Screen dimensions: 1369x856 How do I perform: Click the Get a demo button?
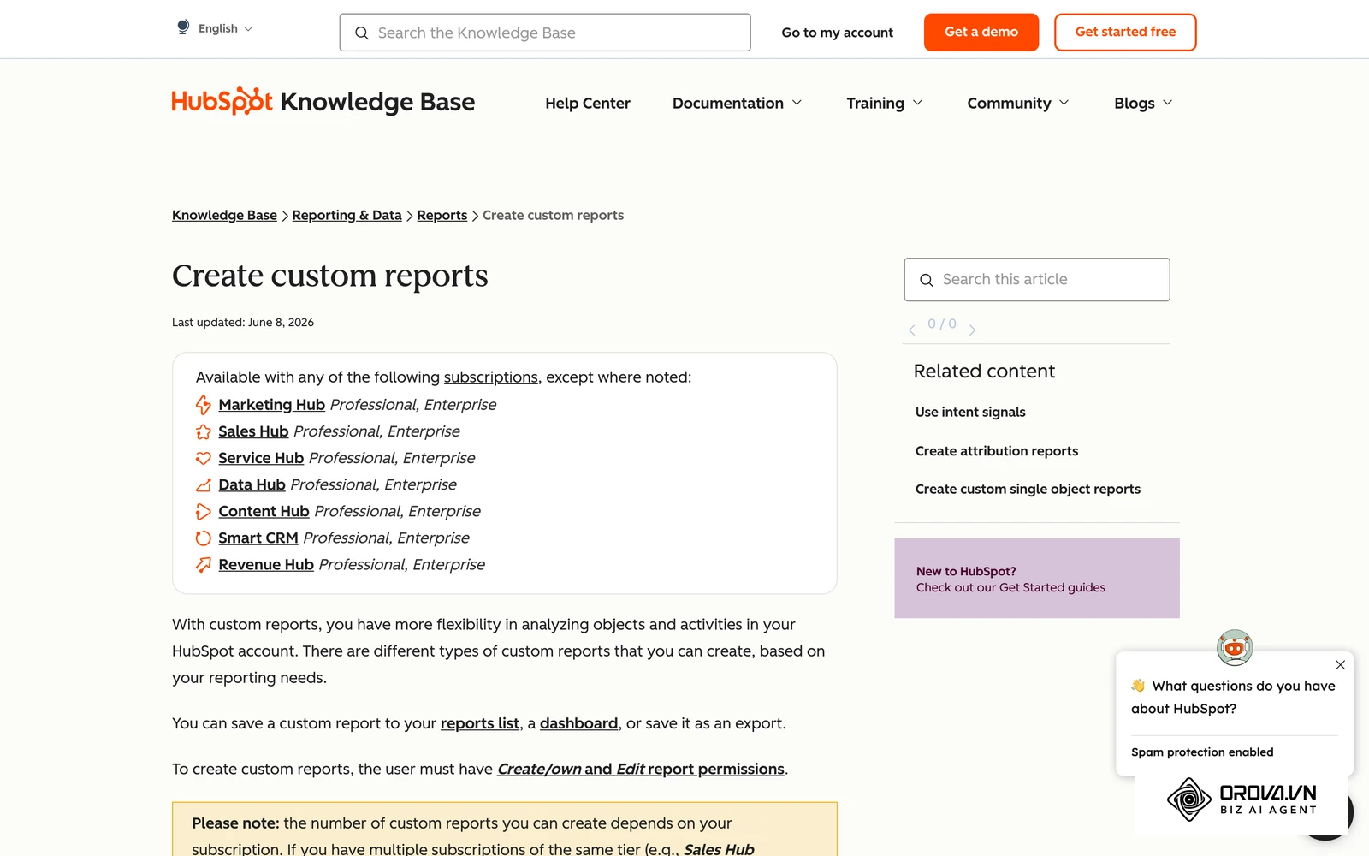[981, 32]
